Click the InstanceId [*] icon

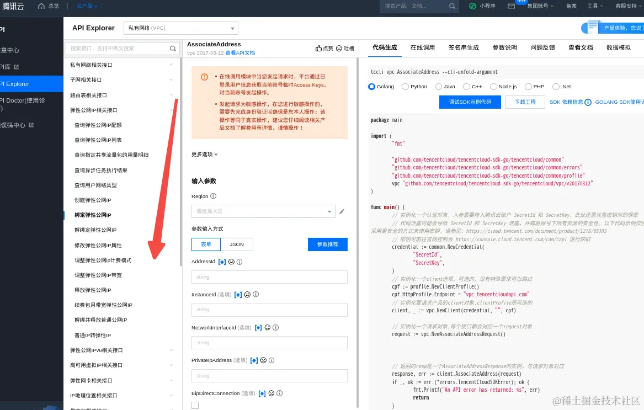pos(238,295)
